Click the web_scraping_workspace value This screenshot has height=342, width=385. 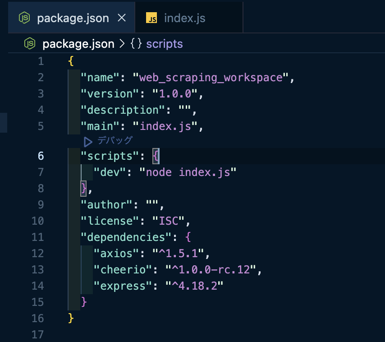click(211, 78)
